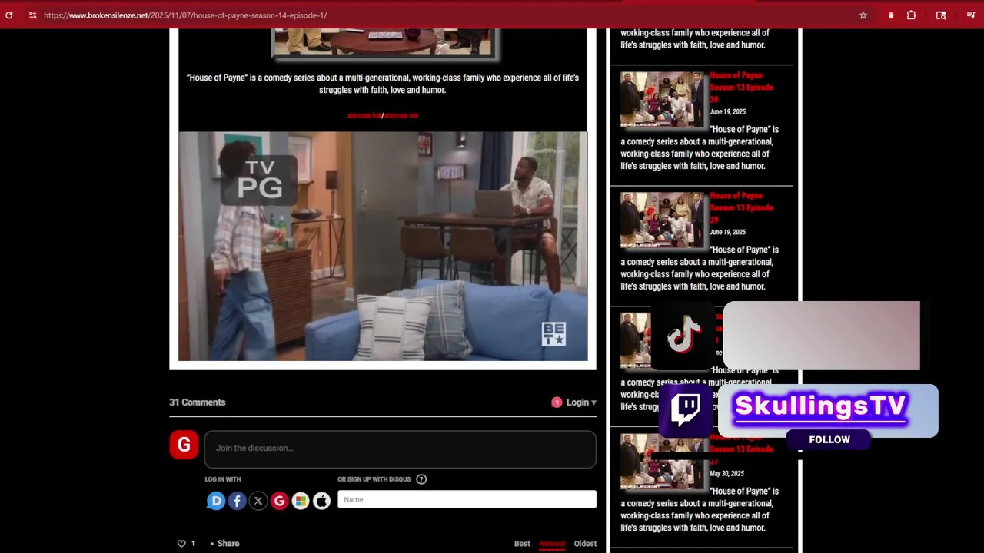Click the May 30, 2025 date
The width and height of the screenshot is (984, 553).
726,474
